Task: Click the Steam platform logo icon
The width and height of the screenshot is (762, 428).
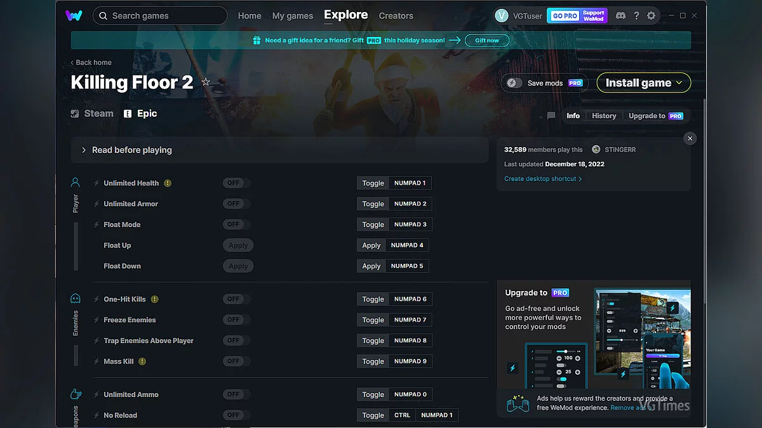Action: tap(75, 114)
